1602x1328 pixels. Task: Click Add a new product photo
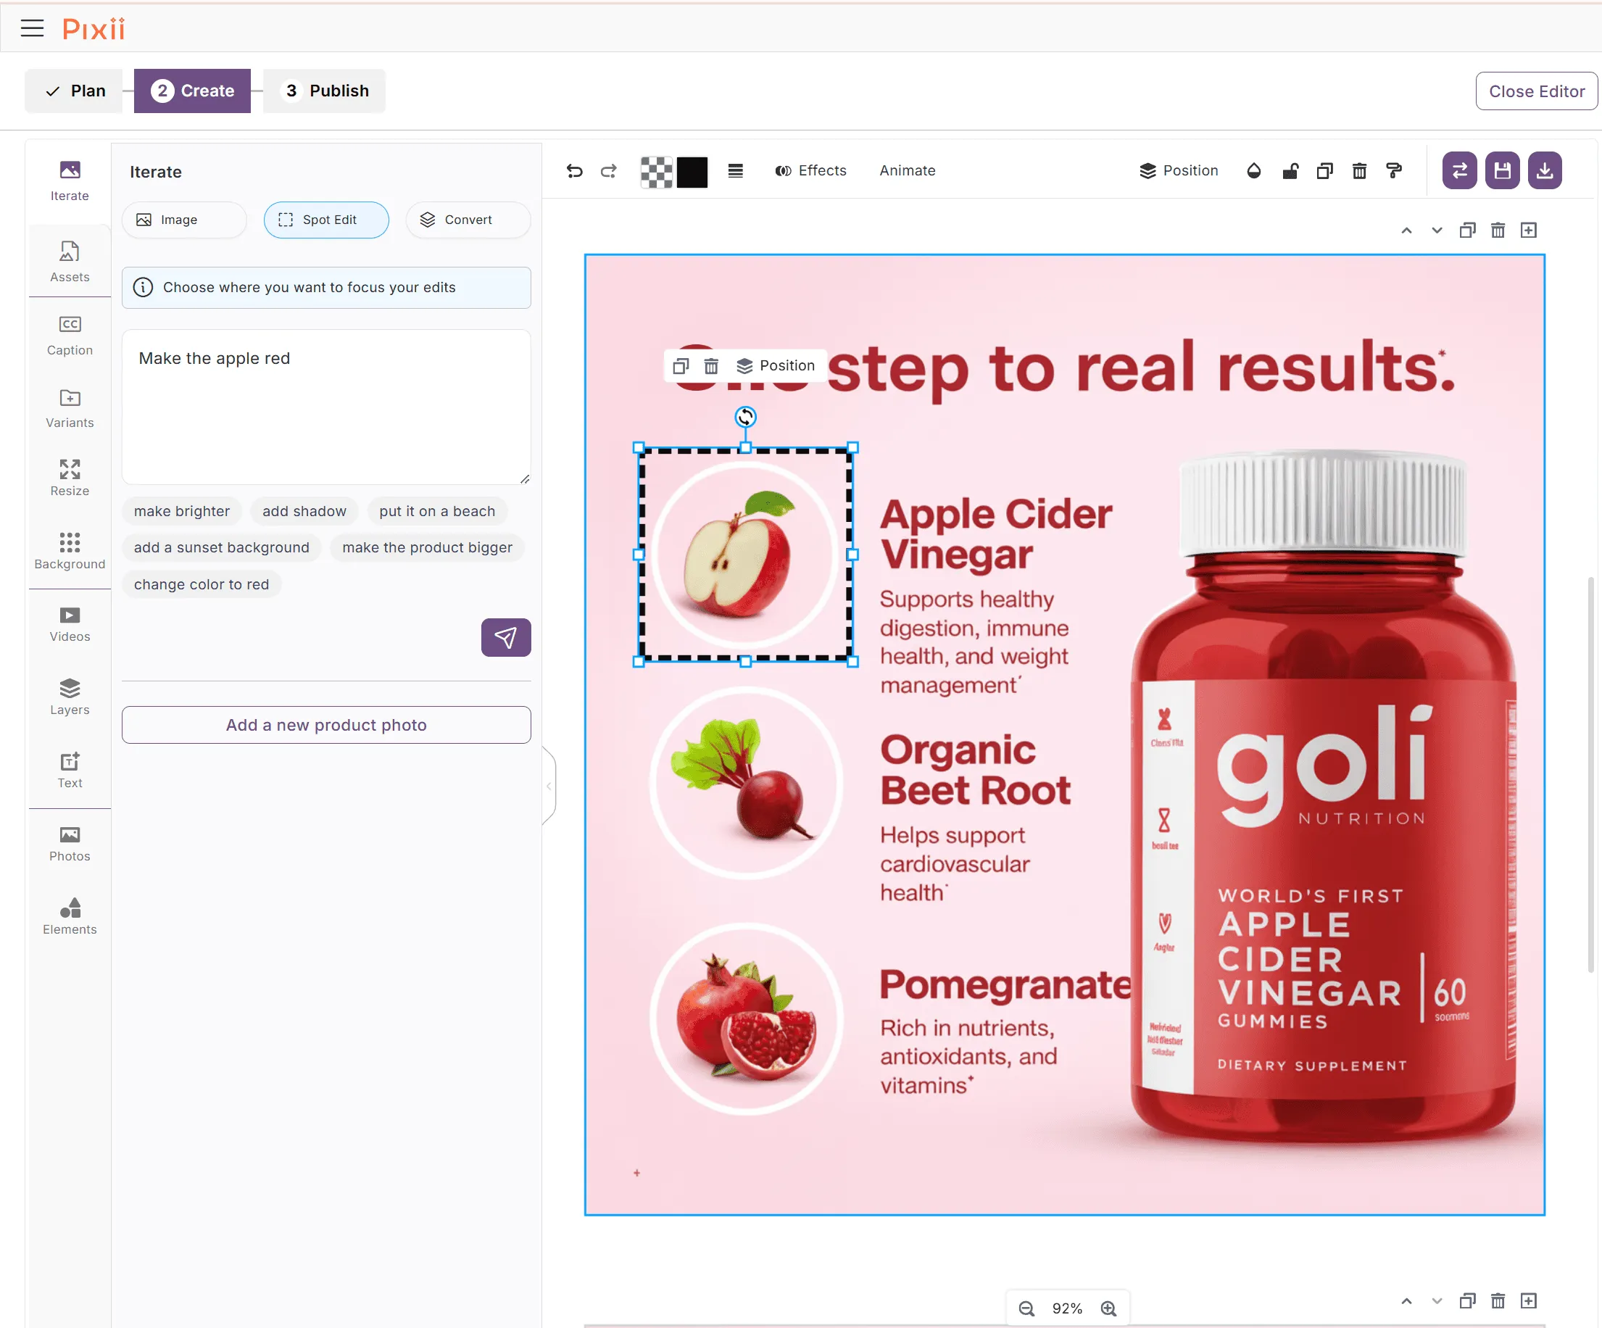coord(326,725)
